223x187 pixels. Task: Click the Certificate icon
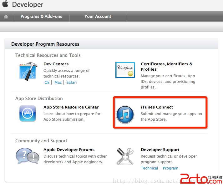125,70
